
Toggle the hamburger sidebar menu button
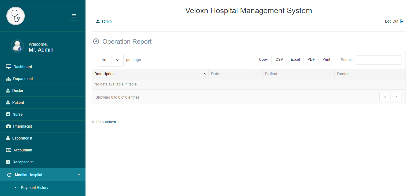click(74, 16)
